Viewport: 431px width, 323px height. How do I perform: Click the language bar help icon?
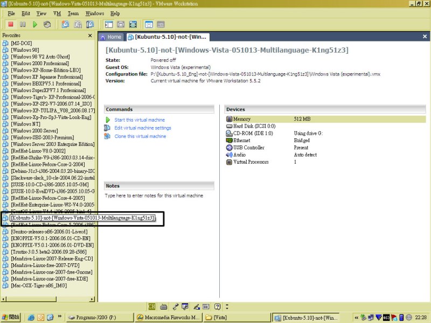[218, 306]
